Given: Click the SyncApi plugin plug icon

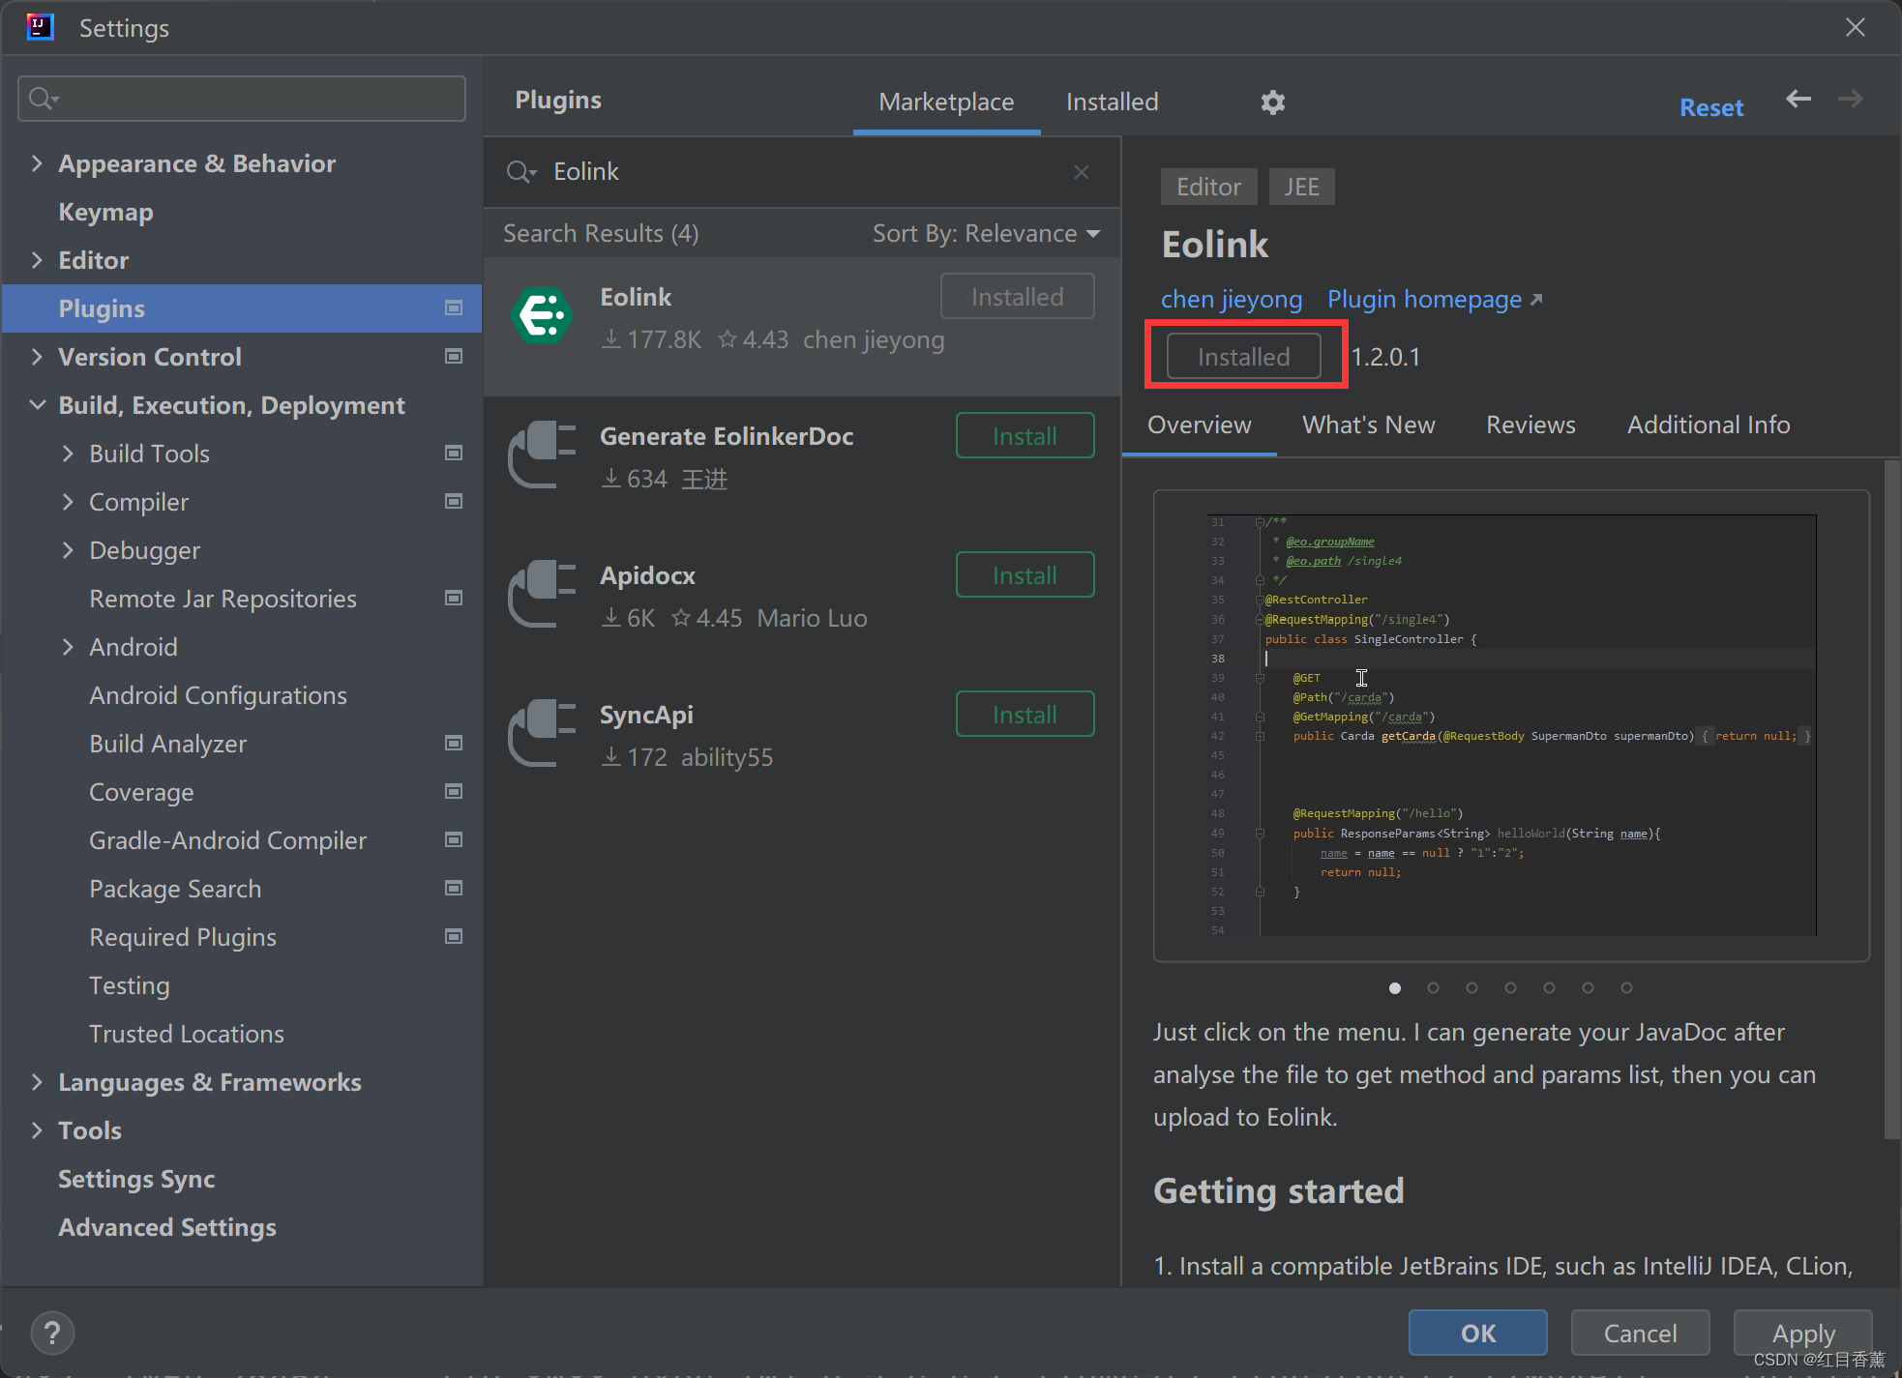Looking at the screenshot, I should click(542, 733).
